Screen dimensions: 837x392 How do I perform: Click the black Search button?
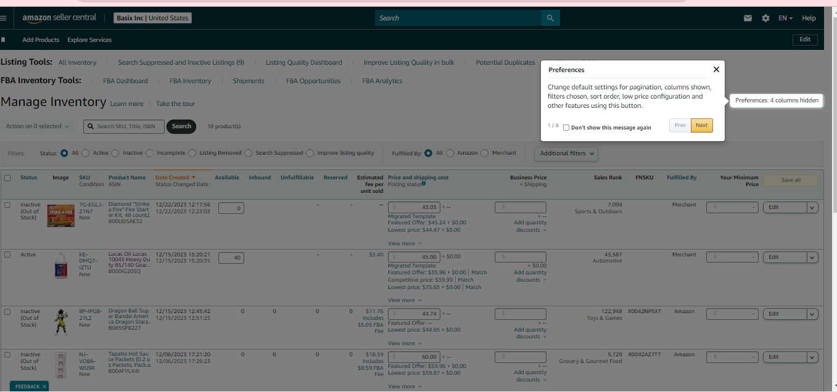pyautogui.click(x=181, y=126)
